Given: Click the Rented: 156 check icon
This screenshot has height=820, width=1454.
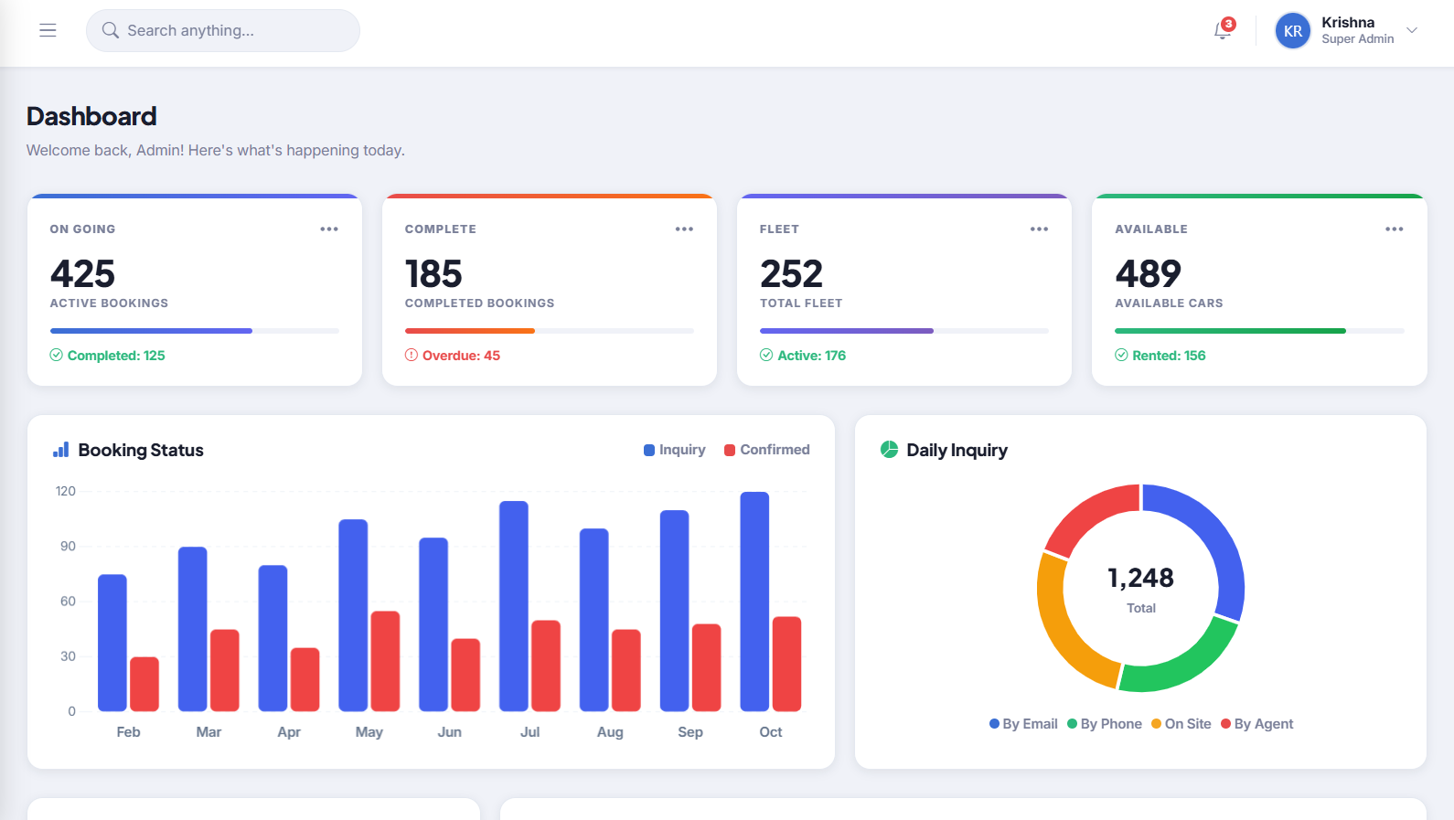Looking at the screenshot, I should [x=1121, y=355].
